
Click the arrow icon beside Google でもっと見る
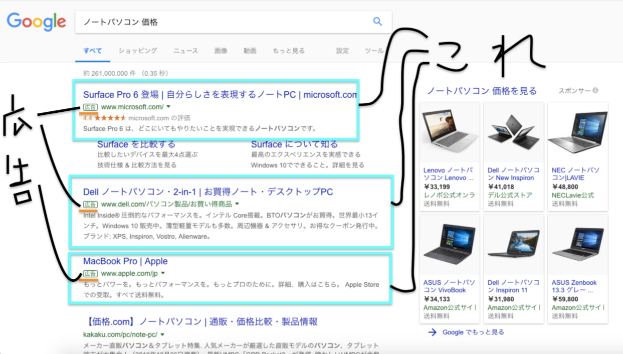coord(433,332)
